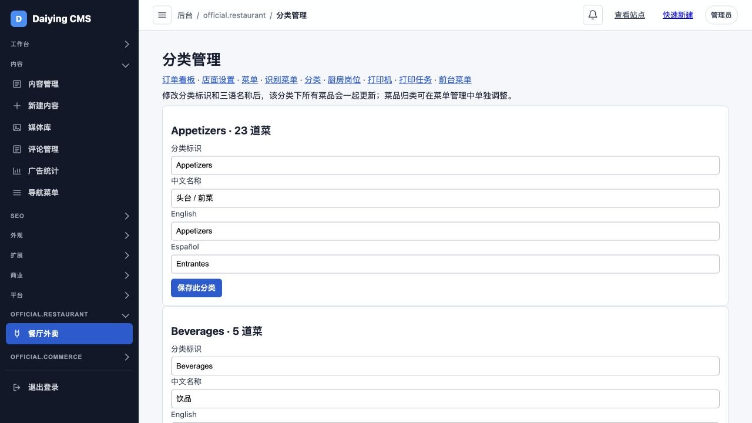Collapse the OFFICIAL.RESTAURANT section
752x423 pixels.
point(69,315)
